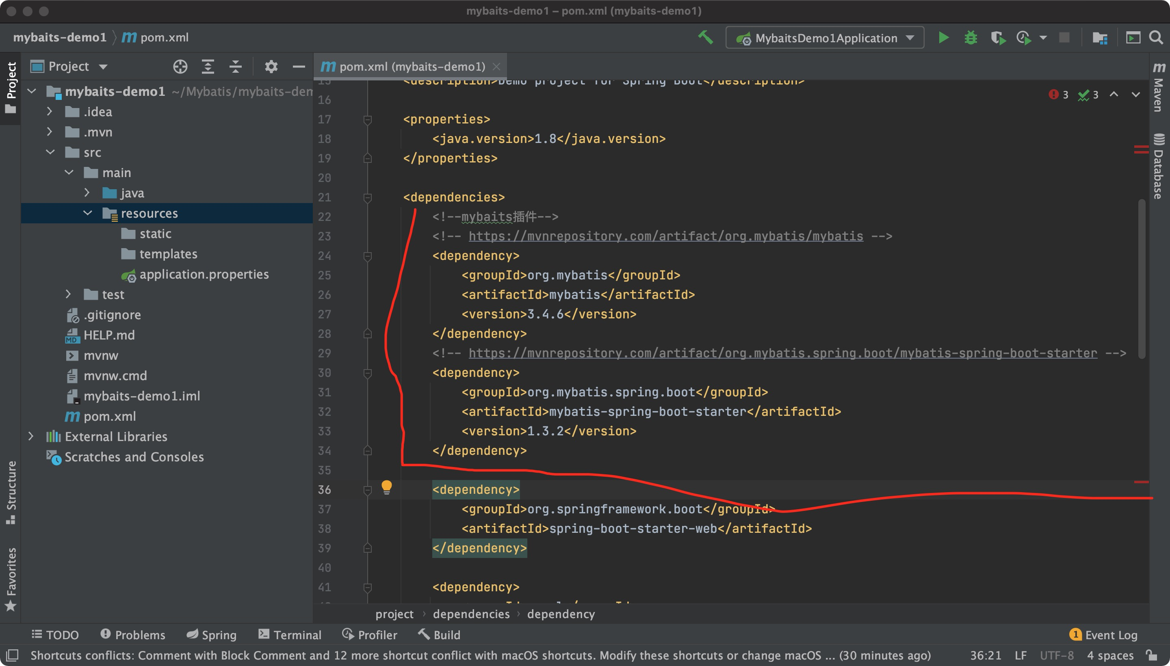Open the Terminal tool window tab

[x=290, y=634]
